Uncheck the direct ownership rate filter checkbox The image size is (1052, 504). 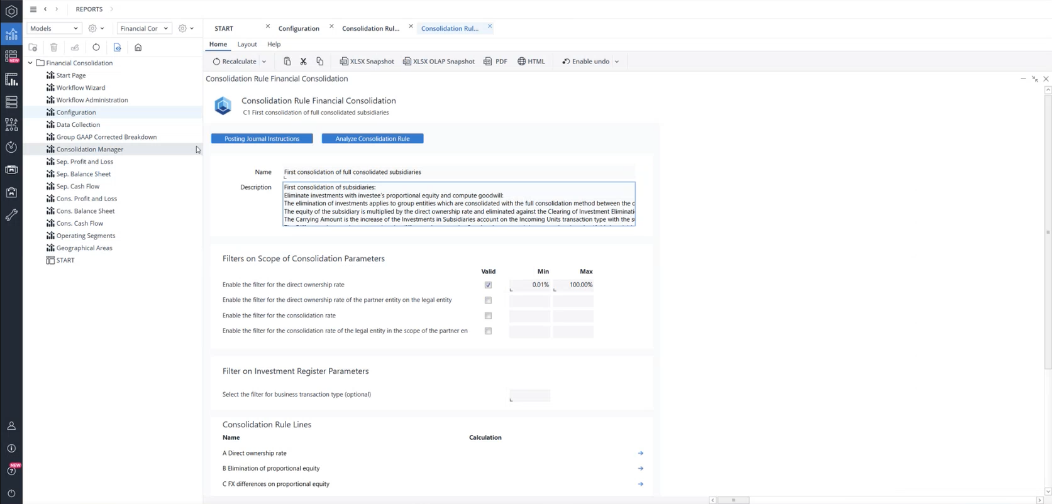[x=488, y=285]
